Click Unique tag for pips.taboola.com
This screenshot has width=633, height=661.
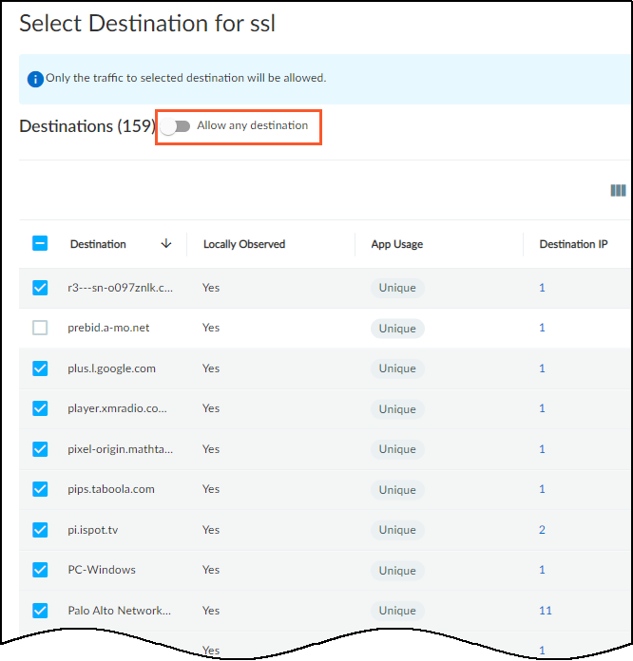pos(397,490)
